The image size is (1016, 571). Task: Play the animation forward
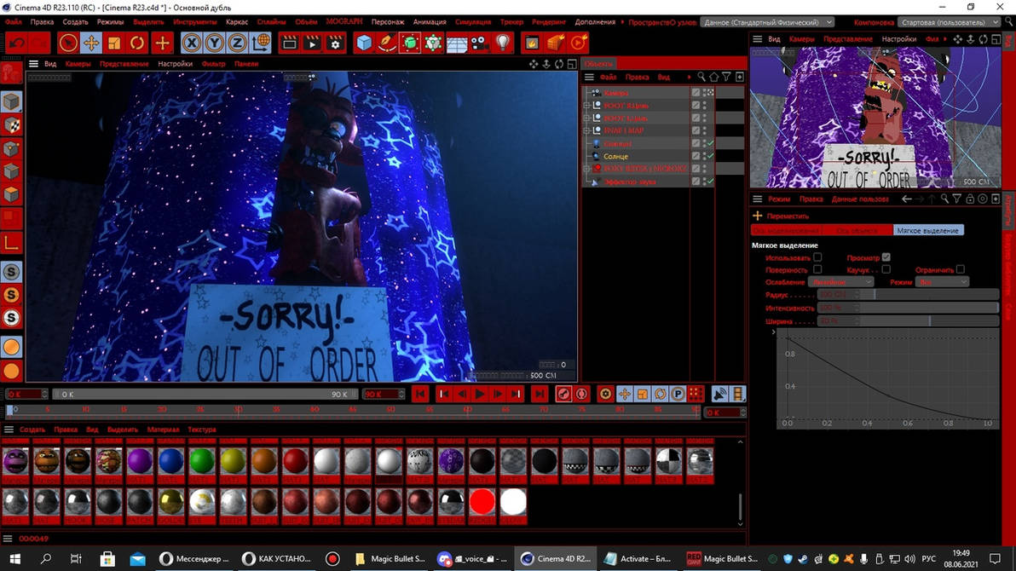tap(480, 394)
